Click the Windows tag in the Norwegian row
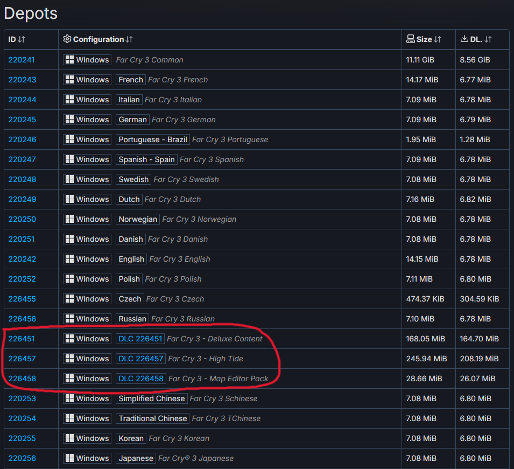Screen dimensions: 514x469 tap(87, 219)
